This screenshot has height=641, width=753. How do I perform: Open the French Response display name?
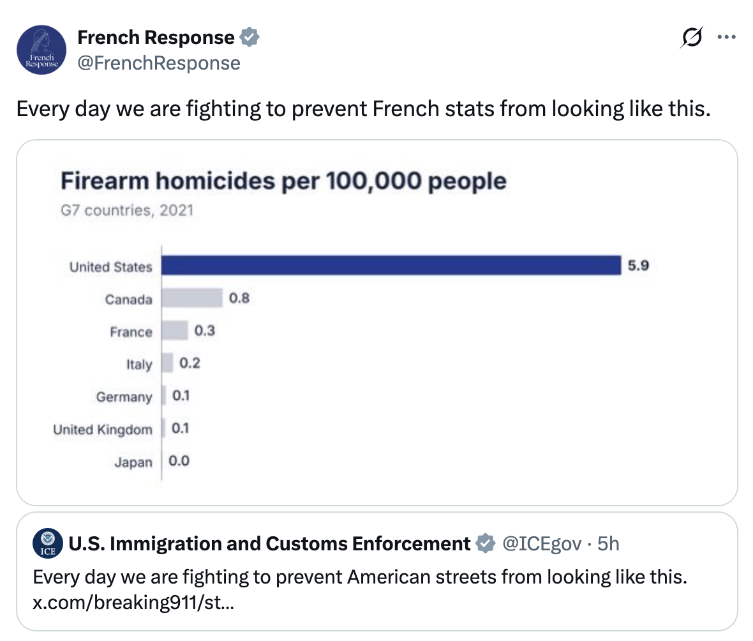coord(156,37)
